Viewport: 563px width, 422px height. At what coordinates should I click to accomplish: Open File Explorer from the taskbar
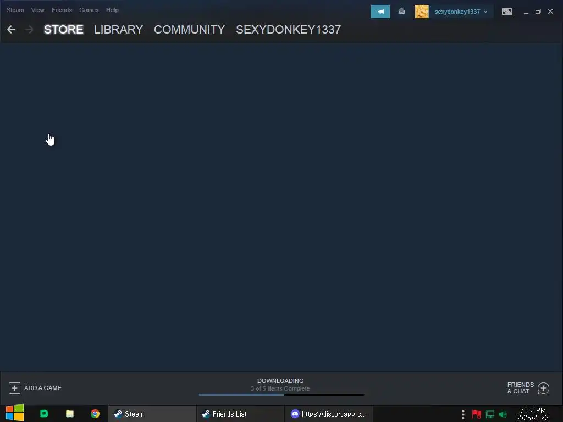coord(70,414)
